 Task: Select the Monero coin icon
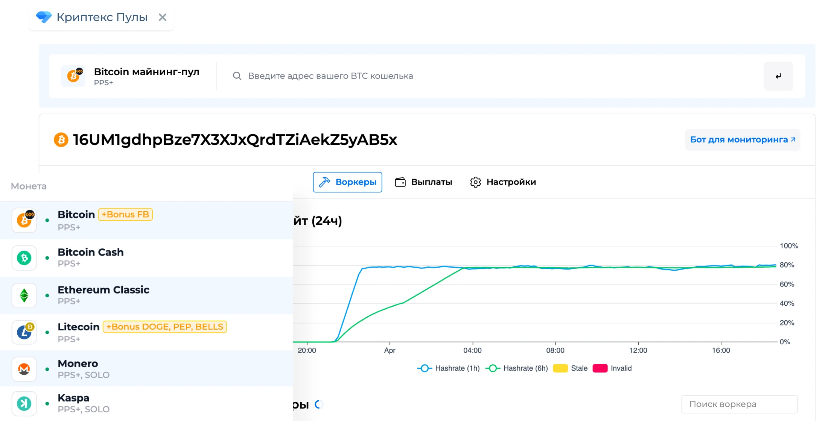point(24,369)
